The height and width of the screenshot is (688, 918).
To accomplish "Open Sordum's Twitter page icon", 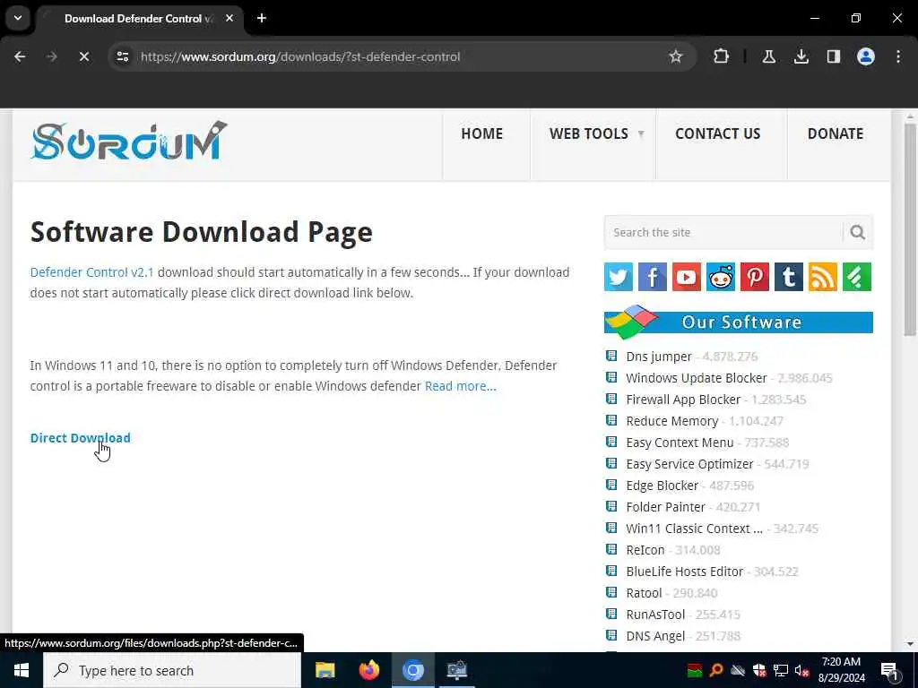I will click(x=619, y=277).
